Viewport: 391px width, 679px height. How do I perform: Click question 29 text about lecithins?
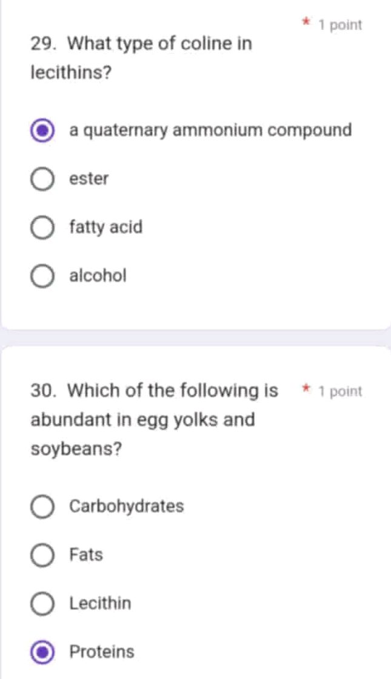[x=141, y=58]
